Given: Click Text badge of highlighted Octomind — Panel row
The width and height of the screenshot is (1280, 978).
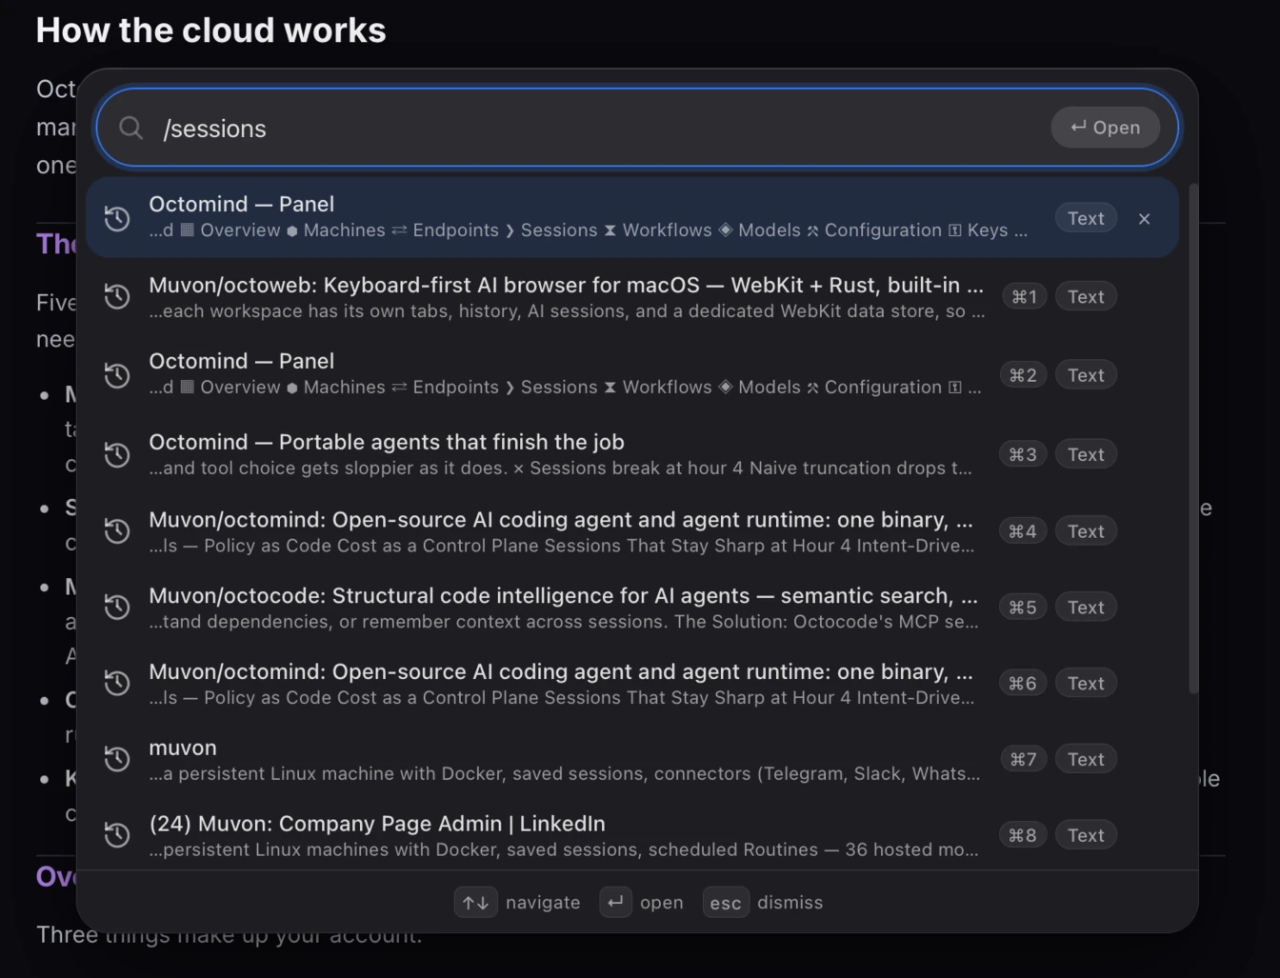Looking at the screenshot, I should pos(1086,218).
